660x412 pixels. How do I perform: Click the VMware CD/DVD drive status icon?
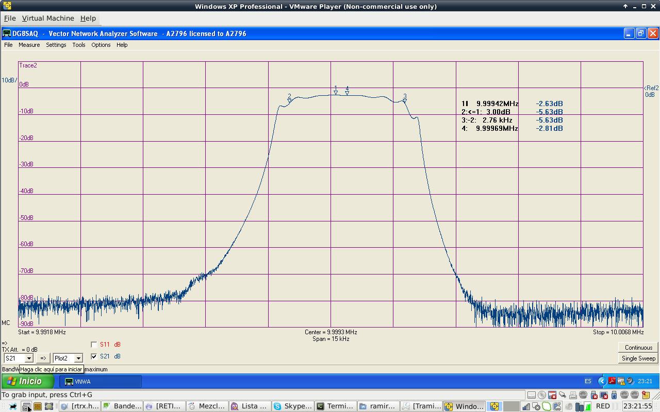[x=541, y=395]
